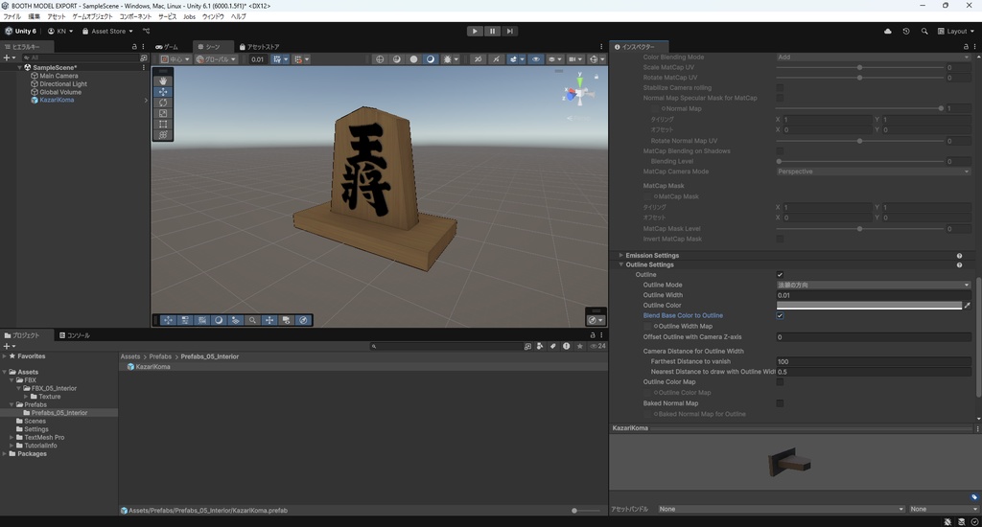Open the KN account dropdown
Image resolution: width=982 pixels, height=527 pixels.
pyautogui.click(x=60, y=31)
